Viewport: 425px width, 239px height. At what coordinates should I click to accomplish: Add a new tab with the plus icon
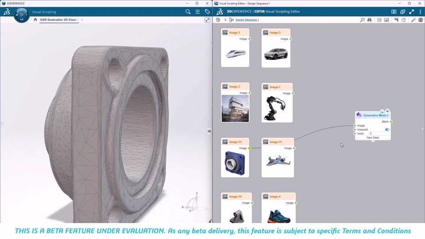point(82,20)
